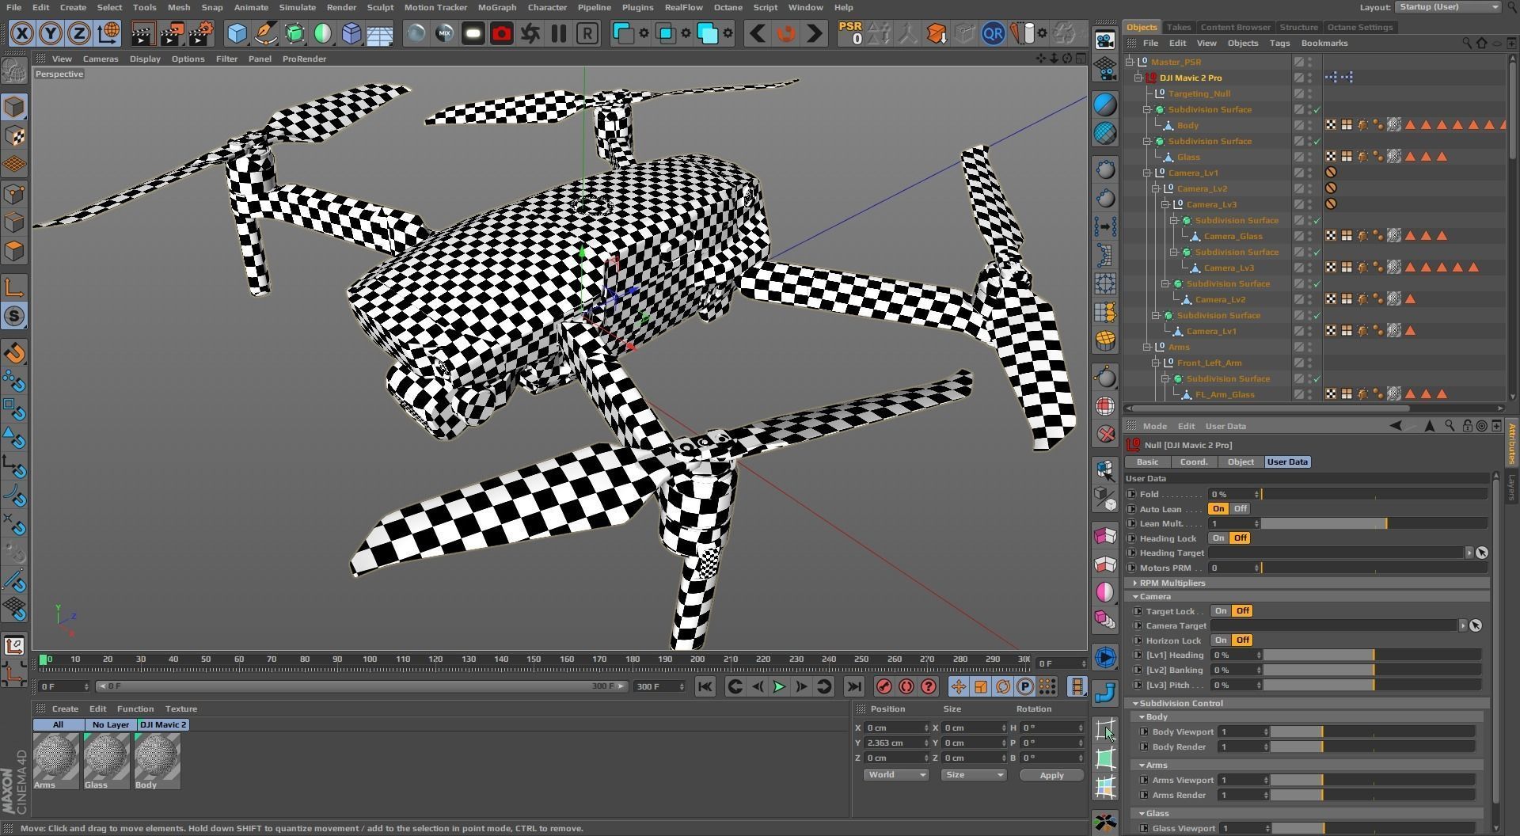
Task: Click the Apply coordinates button
Action: (x=1051, y=776)
